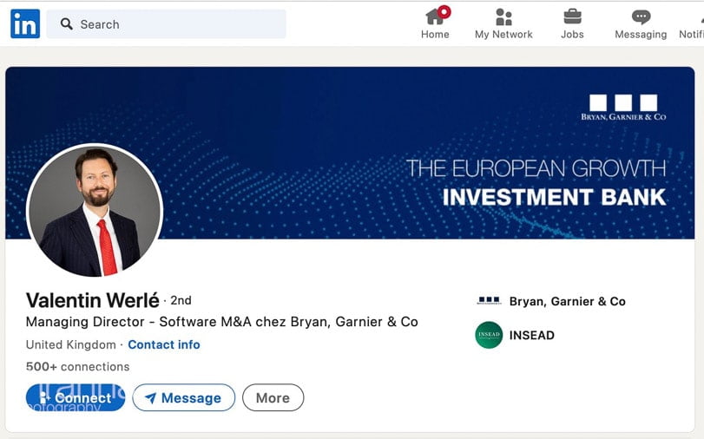Image resolution: width=704 pixels, height=439 pixels.
Task: Click the LinkedIn logo icon
Action: click(25, 24)
